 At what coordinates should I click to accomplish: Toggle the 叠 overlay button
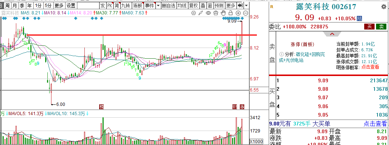coord(203,5)
